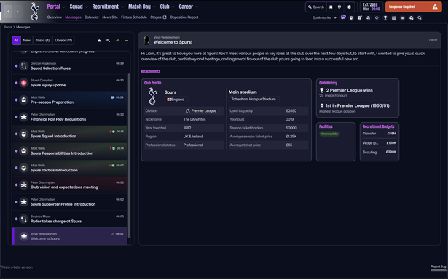Expand the Career menu chevron
The height and width of the screenshot is (279, 448).
tap(197, 7)
